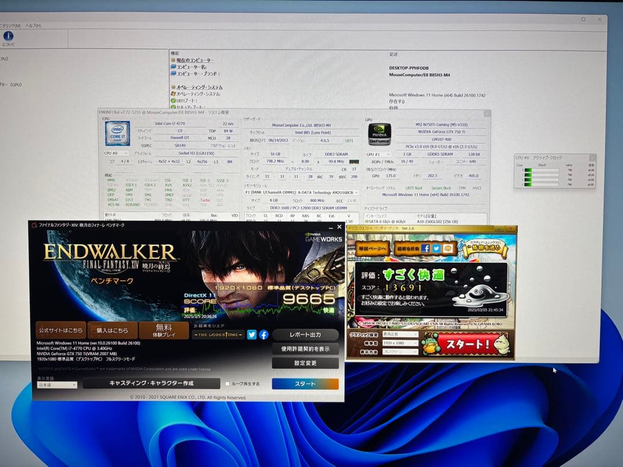
Task: Click the mixi share icon in Dragon Quest benchmark
Action: pos(449,248)
